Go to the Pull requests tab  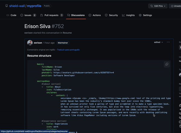click(52, 15)
